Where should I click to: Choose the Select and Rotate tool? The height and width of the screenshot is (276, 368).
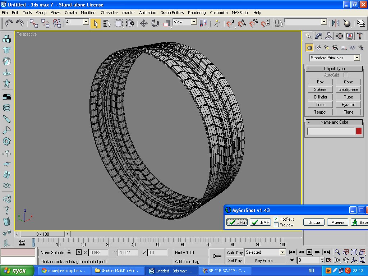click(155, 23)
